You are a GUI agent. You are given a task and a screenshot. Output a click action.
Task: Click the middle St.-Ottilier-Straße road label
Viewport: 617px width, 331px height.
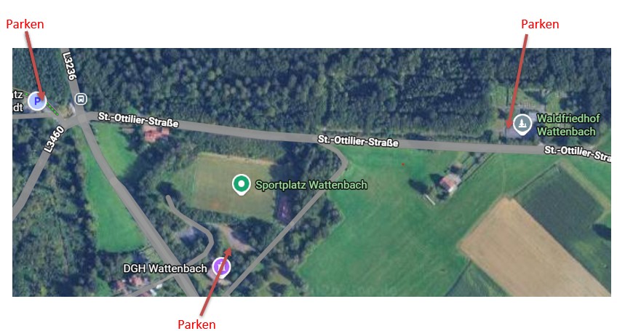click(358, 141)
